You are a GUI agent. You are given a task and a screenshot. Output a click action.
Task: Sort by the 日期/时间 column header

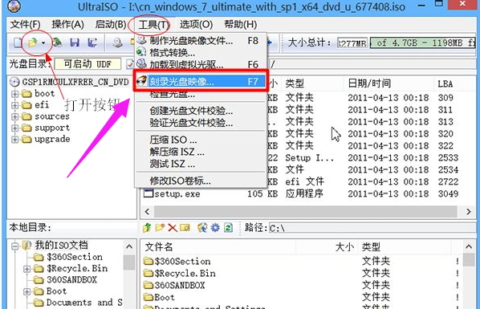(388, 83)
